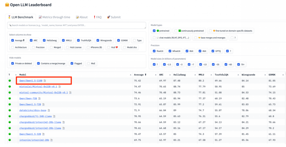Uncheck the TruthfulQA column checkbox

(78, 40)
